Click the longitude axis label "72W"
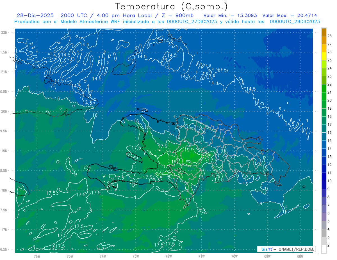This screenshot has width=337, height=260. 168,256
